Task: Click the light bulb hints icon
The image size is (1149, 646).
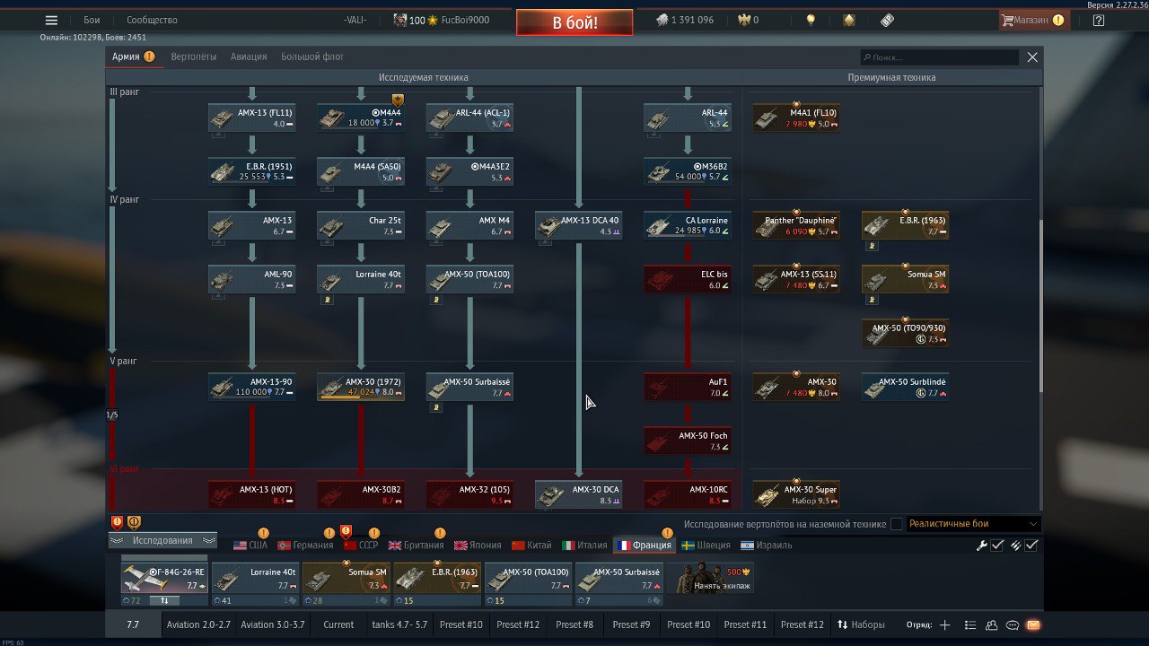Action: [811, 20]
